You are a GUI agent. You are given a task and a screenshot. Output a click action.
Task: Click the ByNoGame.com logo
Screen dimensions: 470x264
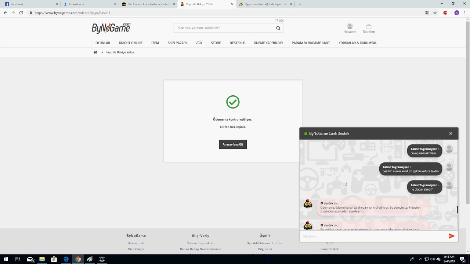tap(111, 28)
